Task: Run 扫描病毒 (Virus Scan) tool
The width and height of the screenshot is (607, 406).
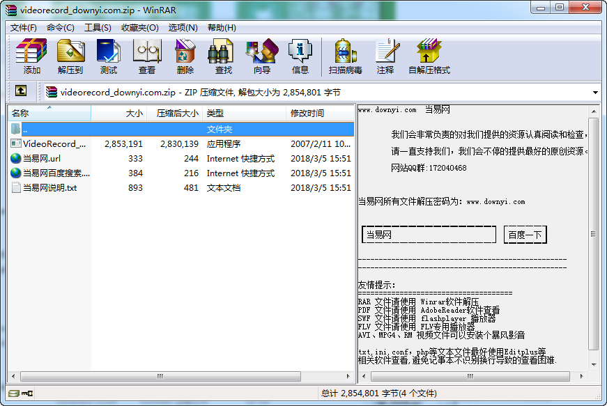Action: click(345, 56)
